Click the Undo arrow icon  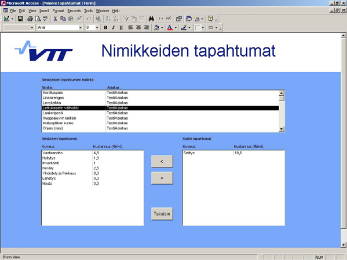click(89, 19)
